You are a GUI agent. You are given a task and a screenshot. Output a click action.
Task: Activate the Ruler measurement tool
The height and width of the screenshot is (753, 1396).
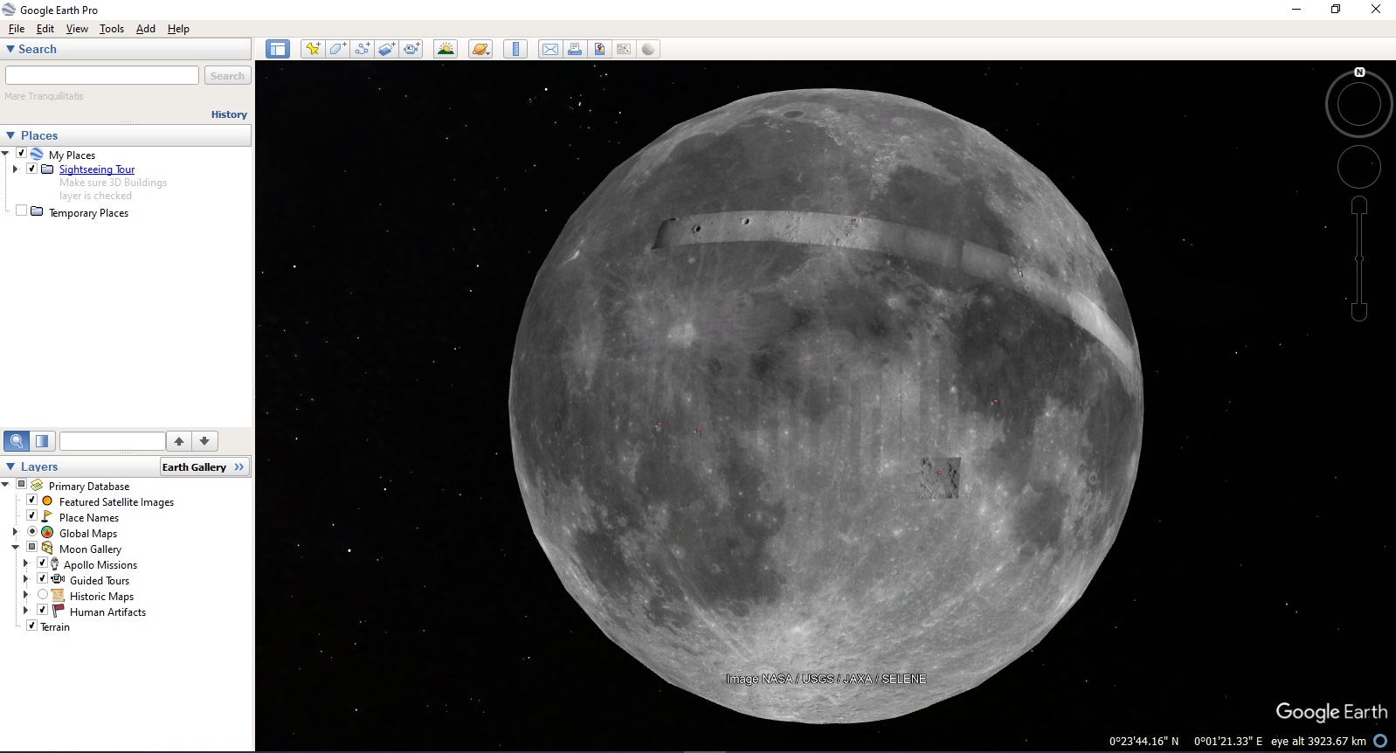click(515, 49)
